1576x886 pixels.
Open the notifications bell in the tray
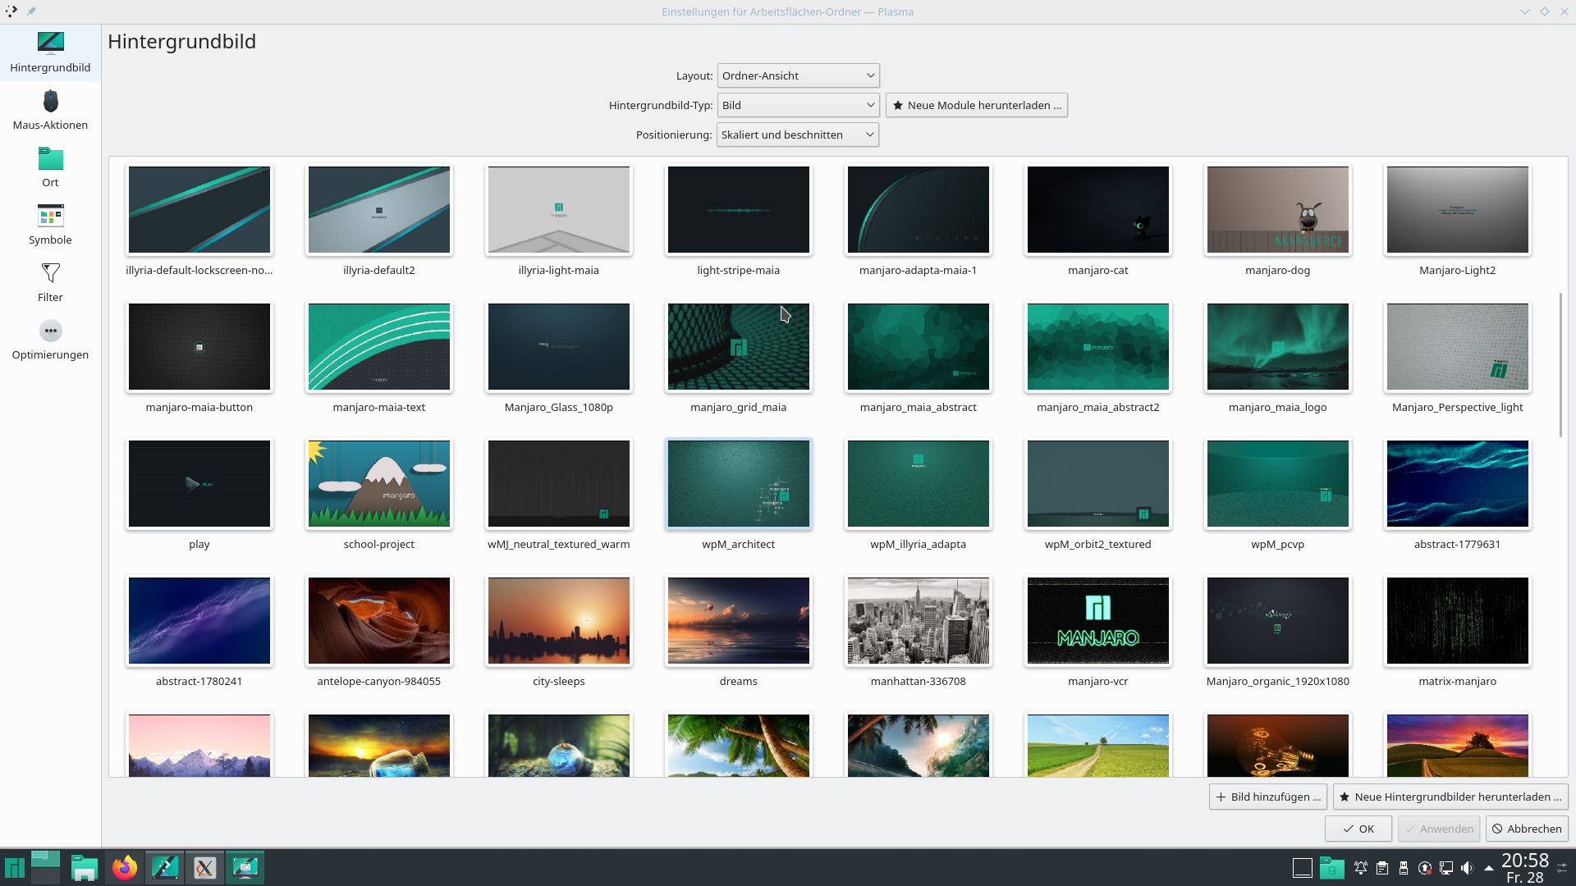pyautogui.click(x=1361, y=868)
